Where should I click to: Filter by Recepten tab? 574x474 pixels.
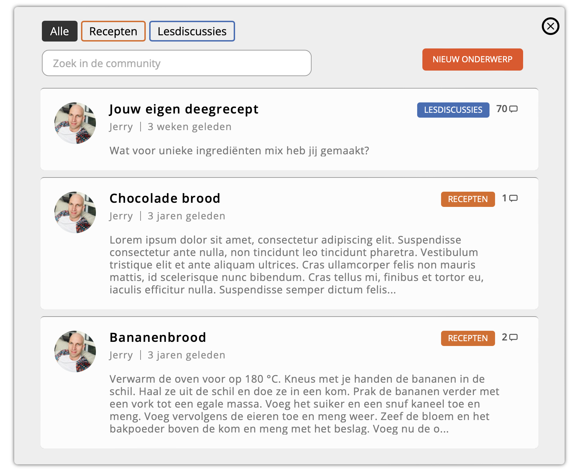(113, 31)
